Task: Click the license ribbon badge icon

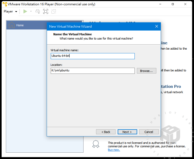Action: tap(96, 144)
